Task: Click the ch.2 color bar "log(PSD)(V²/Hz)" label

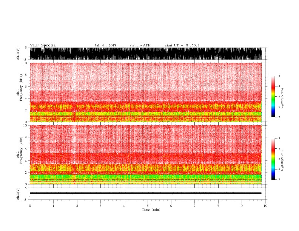Action: [282, 161]
